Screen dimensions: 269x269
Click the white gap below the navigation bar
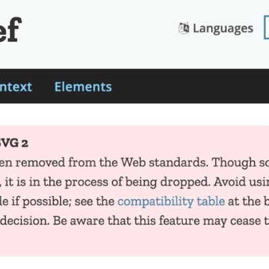134,114
